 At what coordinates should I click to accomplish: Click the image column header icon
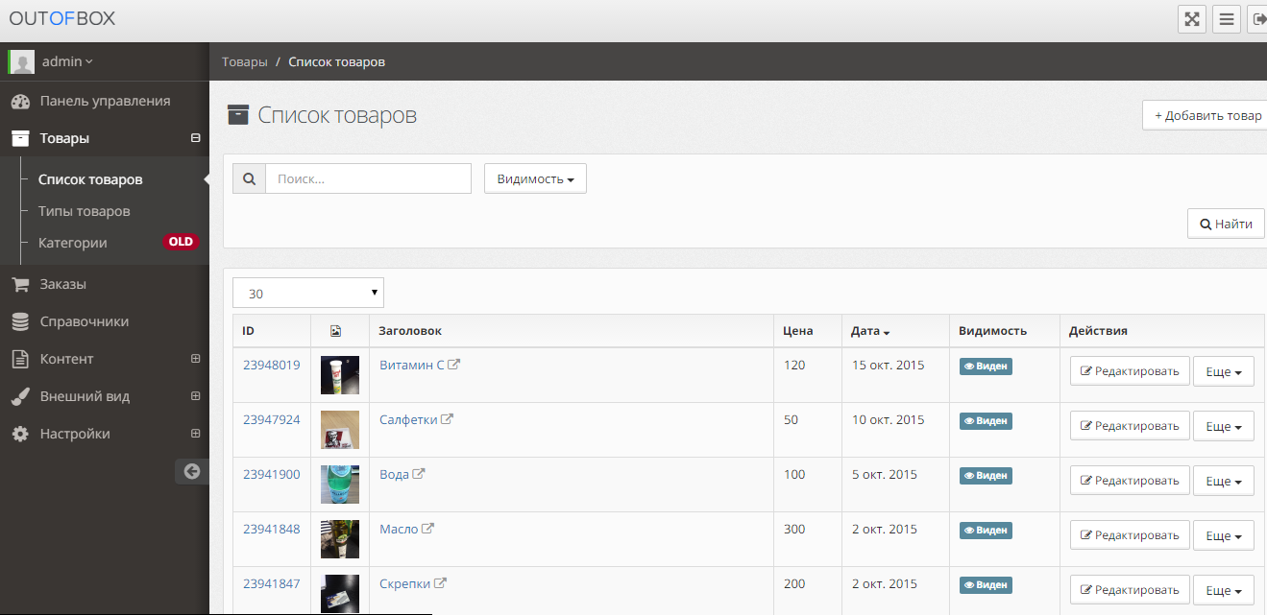click(x=335, y=331)
